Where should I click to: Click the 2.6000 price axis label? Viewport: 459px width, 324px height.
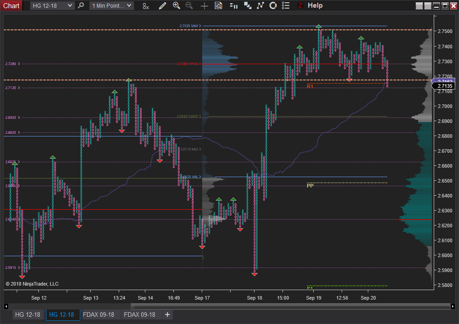[x=445, y=255]
